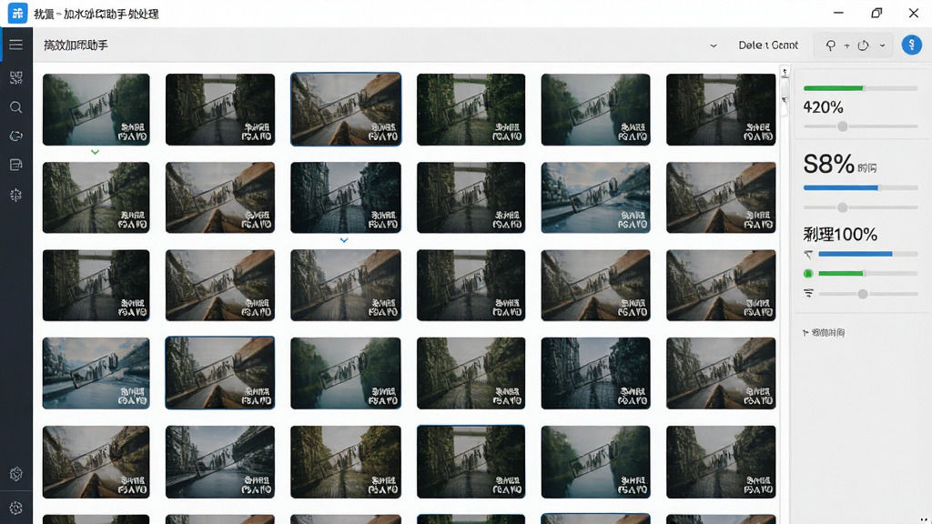The width and height of the screenshot is (932, 524).
Task: Click the Delet Gcant button
Action: (768, 45)
